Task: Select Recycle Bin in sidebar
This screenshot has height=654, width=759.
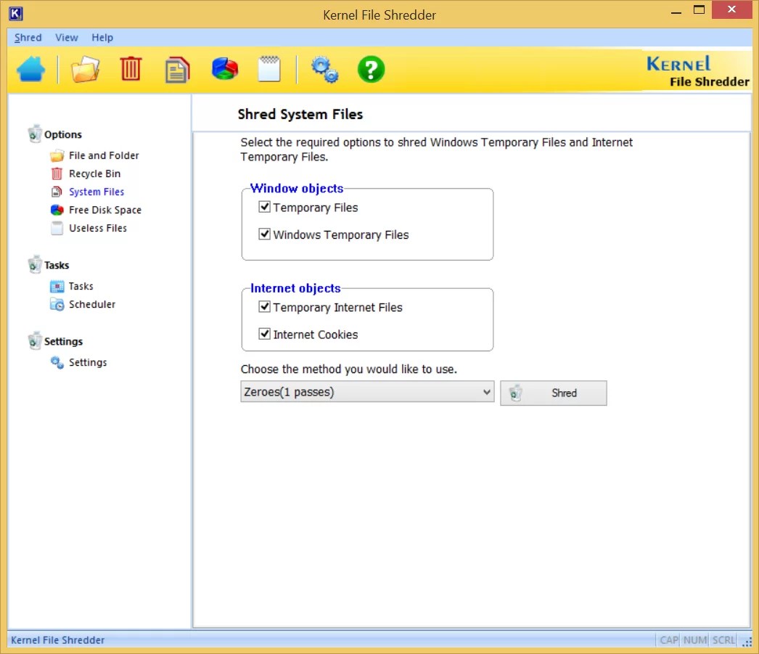Action: click(x=95, y=173)
